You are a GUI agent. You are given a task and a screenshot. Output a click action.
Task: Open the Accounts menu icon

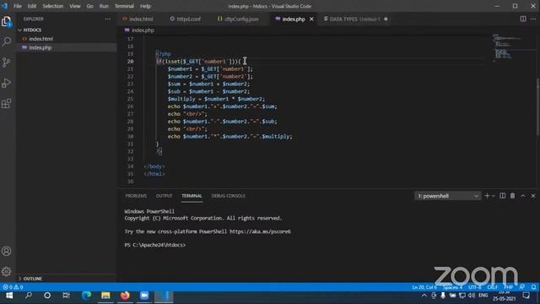[x=7, y=251]
